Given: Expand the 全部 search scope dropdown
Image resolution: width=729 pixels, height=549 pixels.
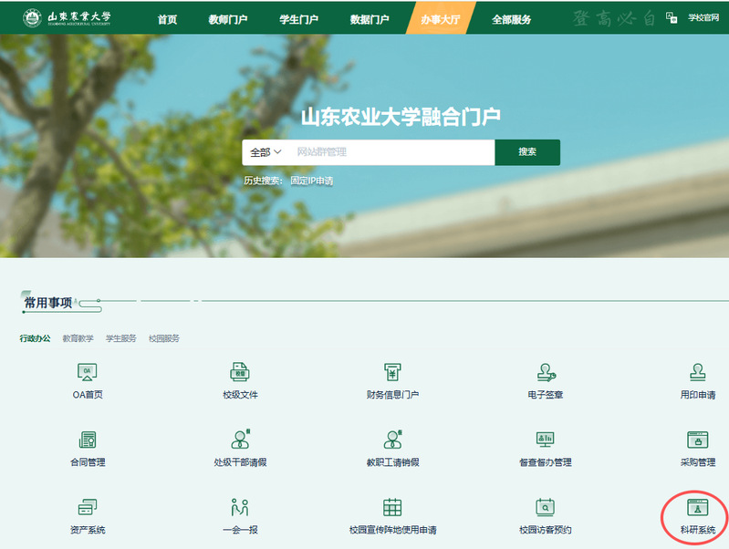Looking at the screenshot, I should pos(266,152).
